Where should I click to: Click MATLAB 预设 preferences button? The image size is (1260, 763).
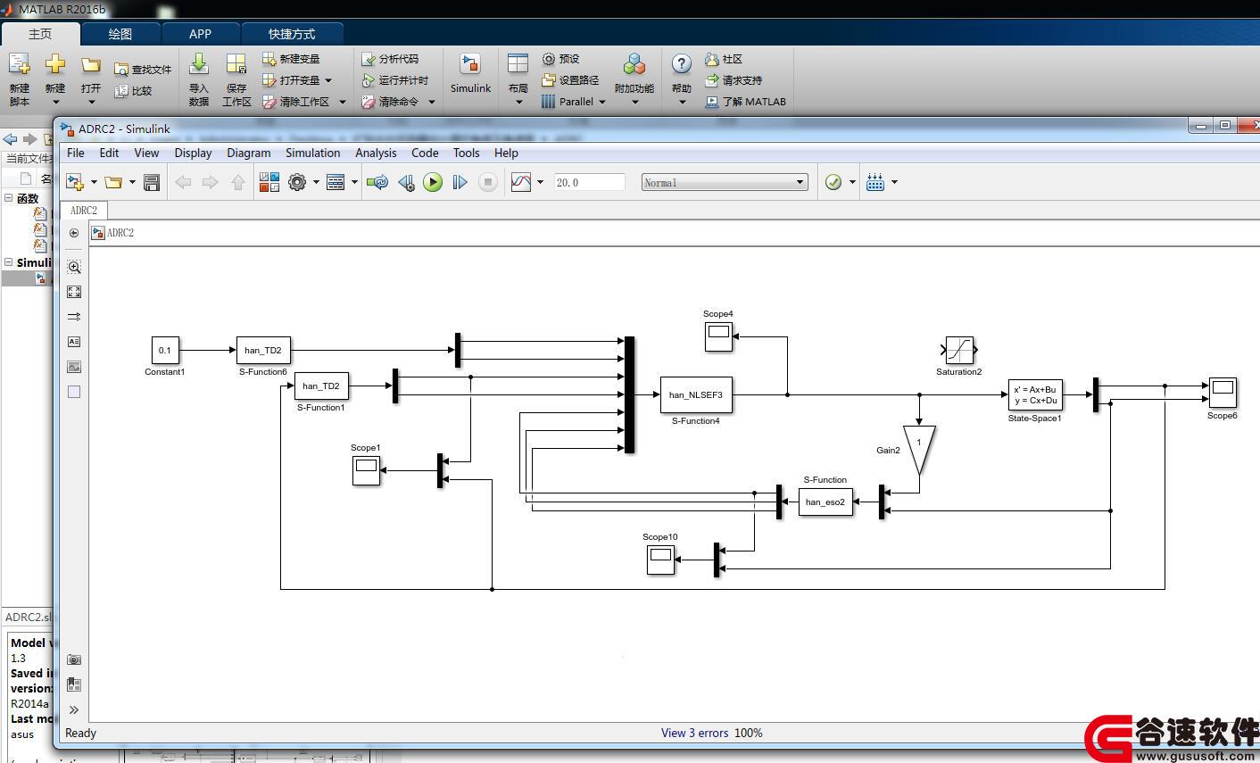pos(561,59)
